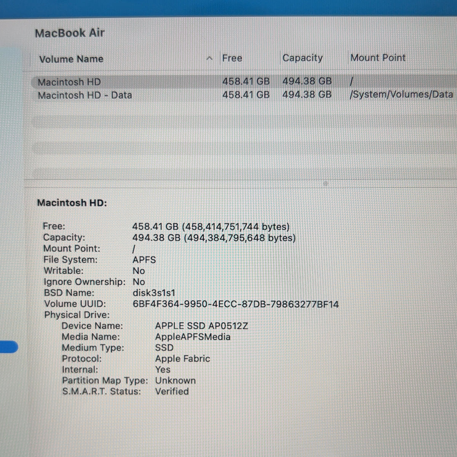Click the Internal value Yes
457x457 pixels.
pyautogui.click(x=163, y=369)
